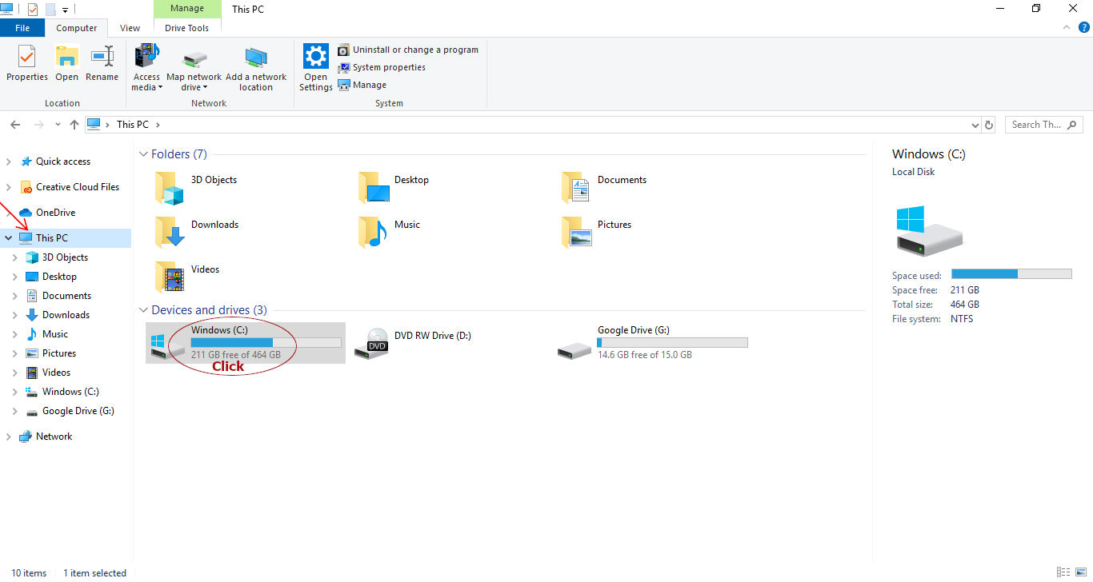
Task: Select Desktop in the navigation tree
Action: [51, 277]
